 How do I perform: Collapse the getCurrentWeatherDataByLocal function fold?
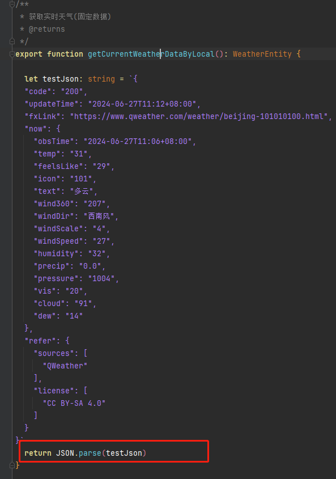point(12,54)
